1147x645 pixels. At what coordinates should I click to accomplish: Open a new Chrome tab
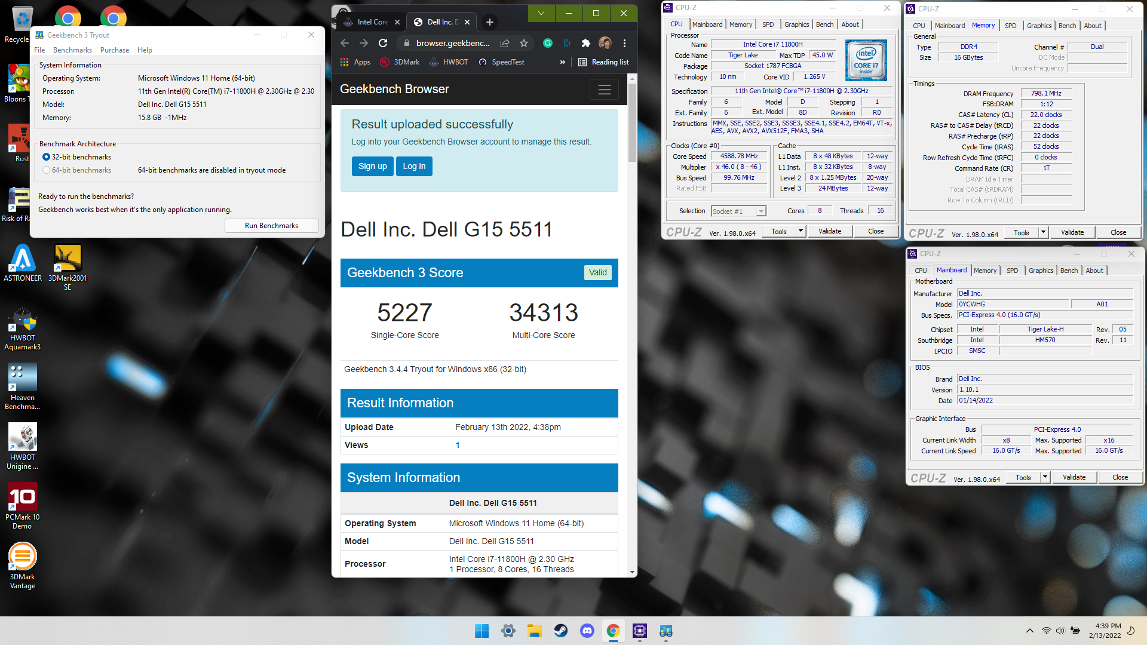pyautogui.click(x=490, y=22)
